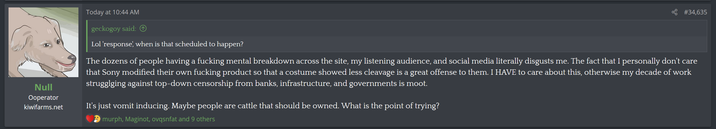Click 'Maginot' in the reactions list
716x129 pixels.
click(x=137, y=119)
